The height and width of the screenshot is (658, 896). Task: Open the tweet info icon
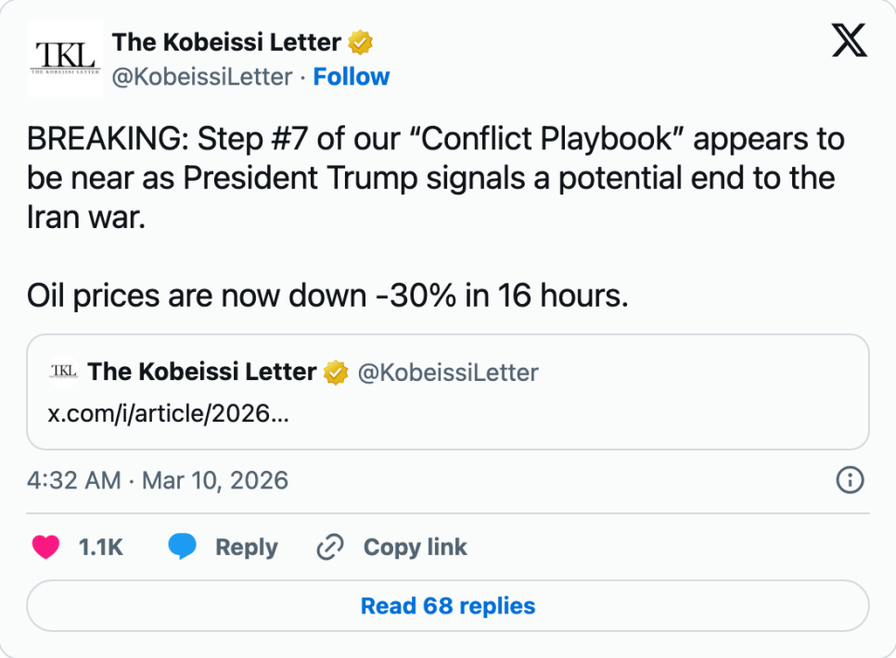click(x=850, y=480)
